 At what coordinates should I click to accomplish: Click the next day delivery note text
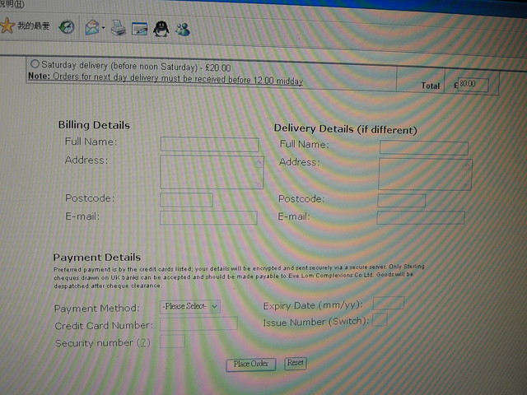pos(166,78)
